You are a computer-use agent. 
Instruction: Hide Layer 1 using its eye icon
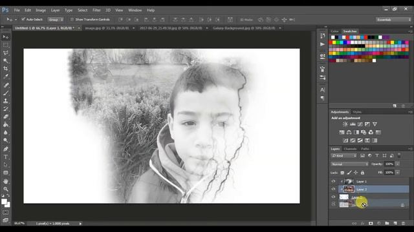pyautogui.click(x=333, y=181)
